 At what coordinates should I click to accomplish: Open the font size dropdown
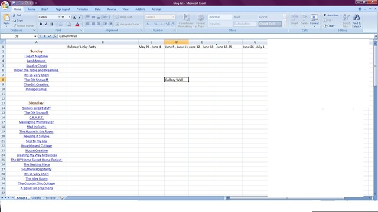click(x=70, y=17)
